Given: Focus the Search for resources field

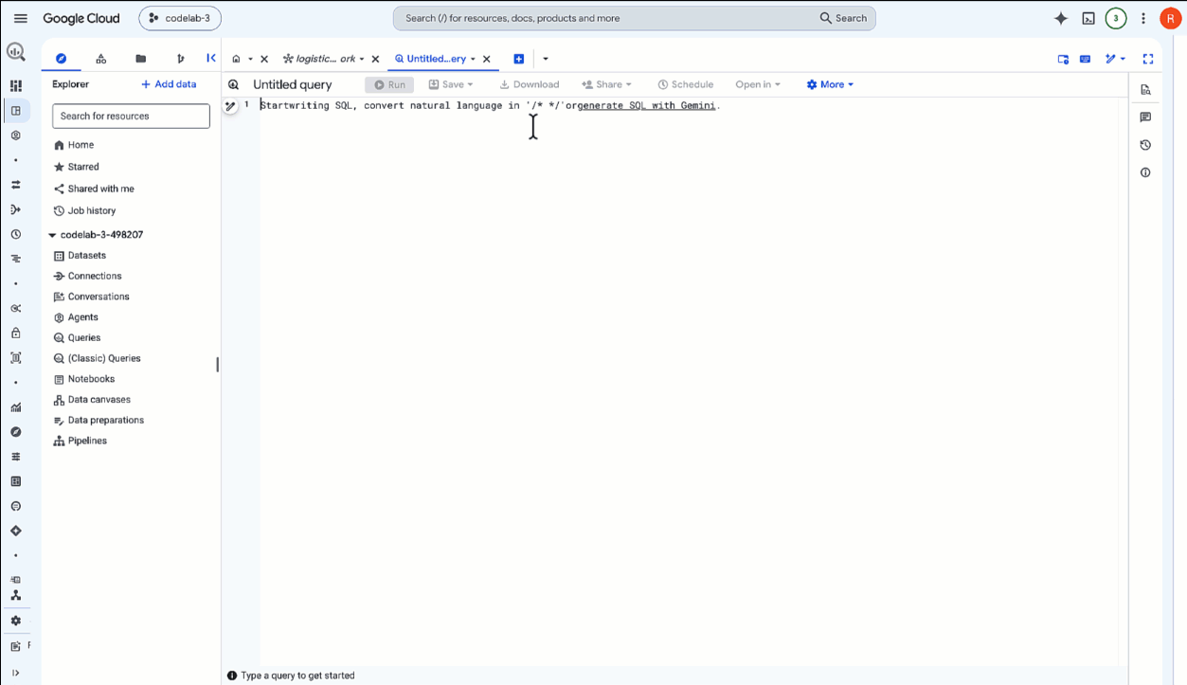Looking at the screenshot, I should coord(131,116).
